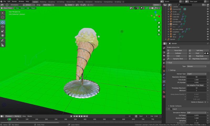Toggle X-ray mode in viewport header
The width and height of the screenshot is (210, 126).
(147, 8)
